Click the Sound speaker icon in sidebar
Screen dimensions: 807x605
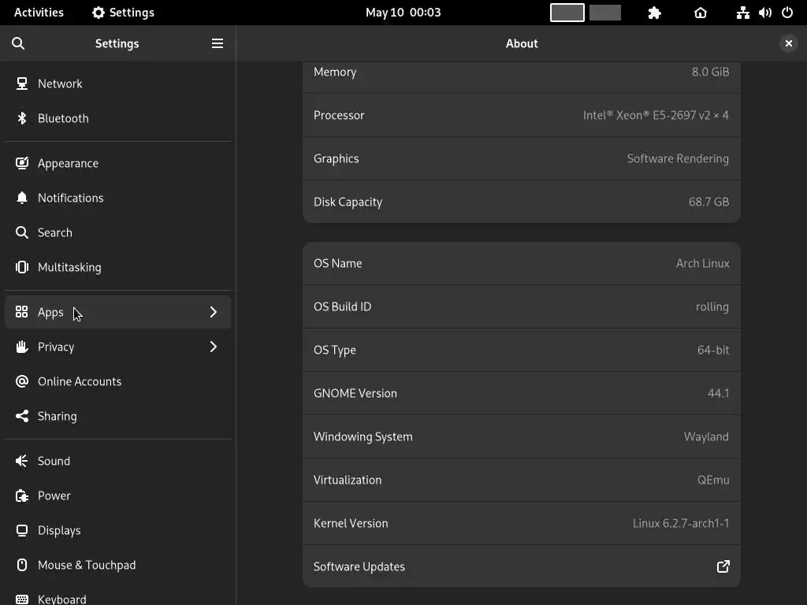(21, 461)
